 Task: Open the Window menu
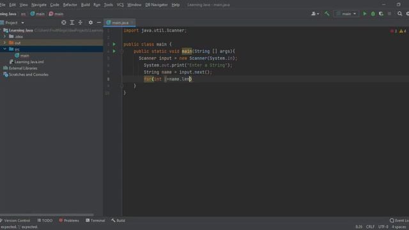134,4
